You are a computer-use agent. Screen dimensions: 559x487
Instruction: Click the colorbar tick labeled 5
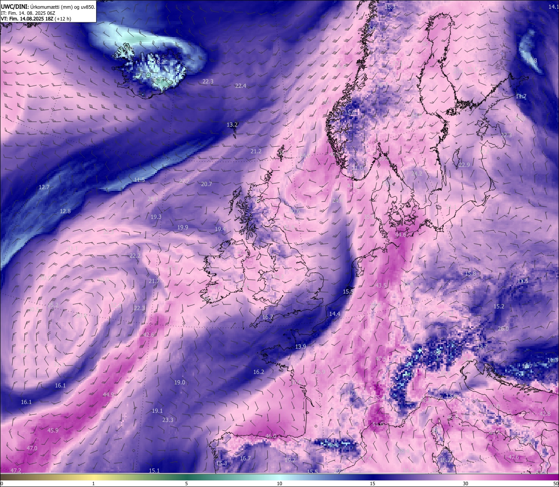click(x=186, y=484)
